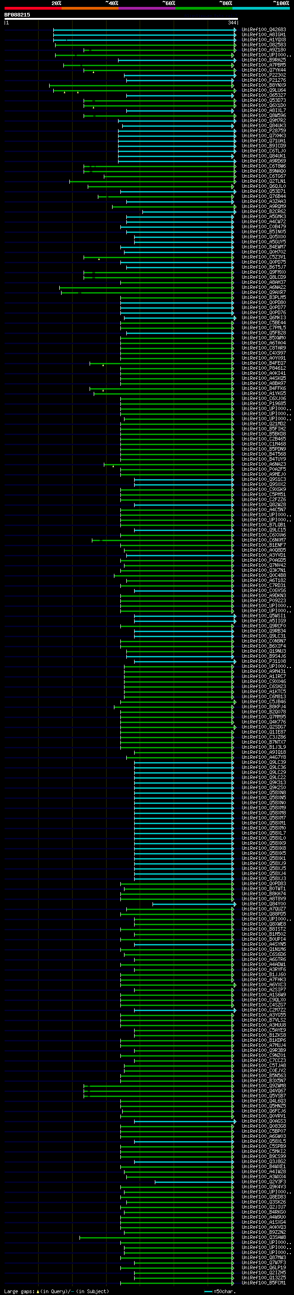Select hit label UniRef100_Q53D73
Viewport: 294px width, 1295px height.
point(264,100)
